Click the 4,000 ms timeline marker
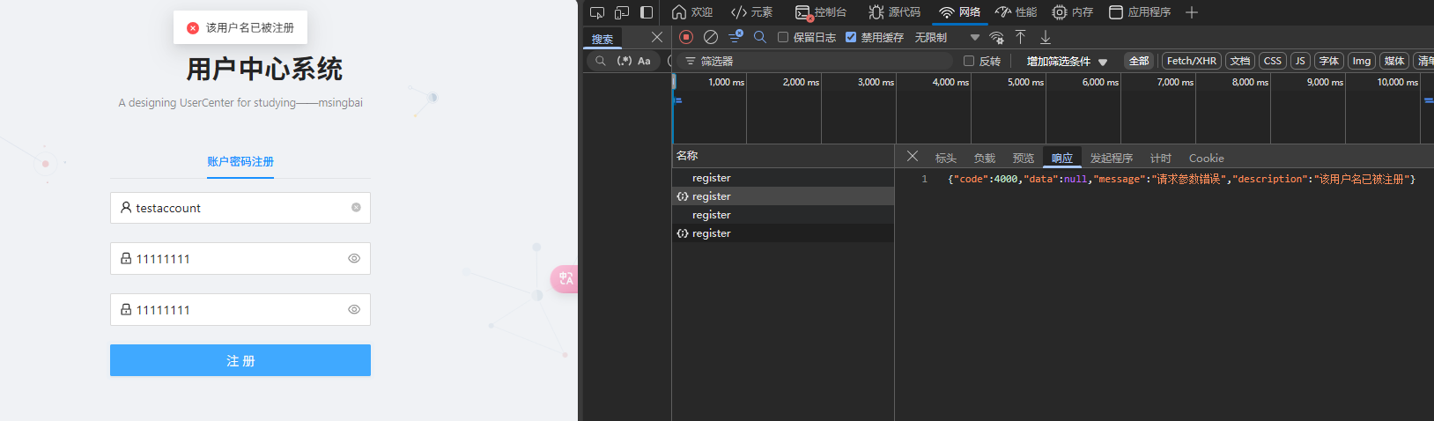The width and height of the screenshot is (1434, 421). (x=950, y=82)
